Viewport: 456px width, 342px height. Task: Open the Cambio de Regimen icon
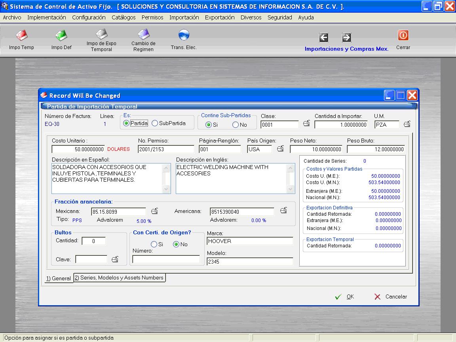(143, 34)
